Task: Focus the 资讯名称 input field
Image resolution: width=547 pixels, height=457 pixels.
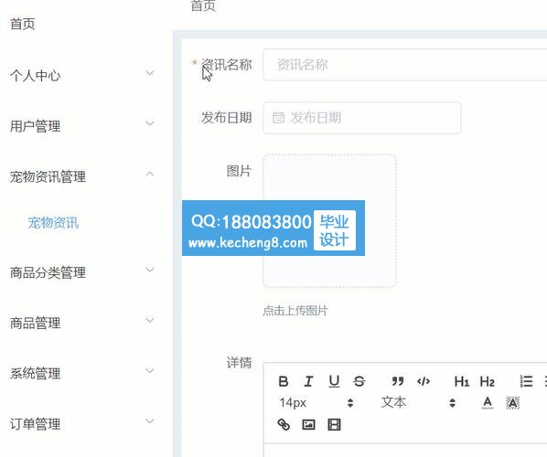Action: coord(405,65)
